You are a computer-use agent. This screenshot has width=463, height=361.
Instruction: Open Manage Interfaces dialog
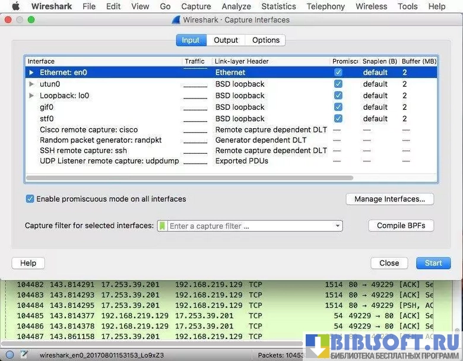389,199
